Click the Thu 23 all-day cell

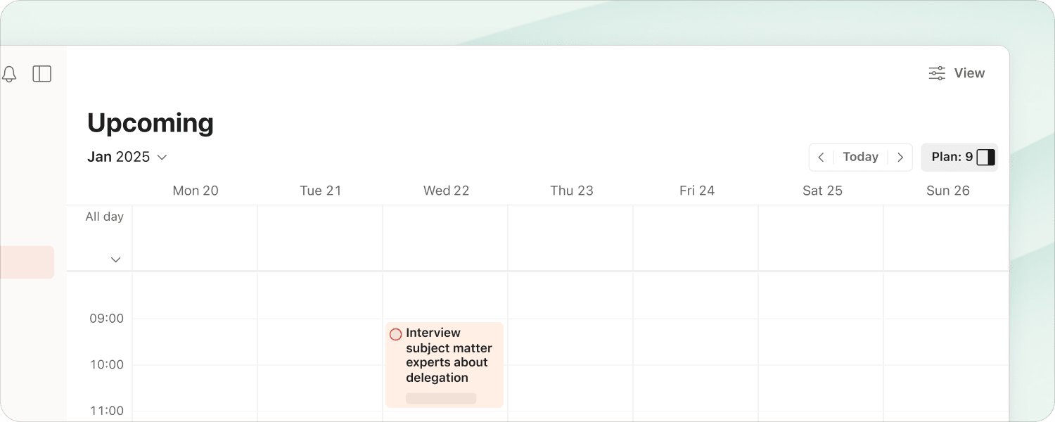click(x=570, y=238)
